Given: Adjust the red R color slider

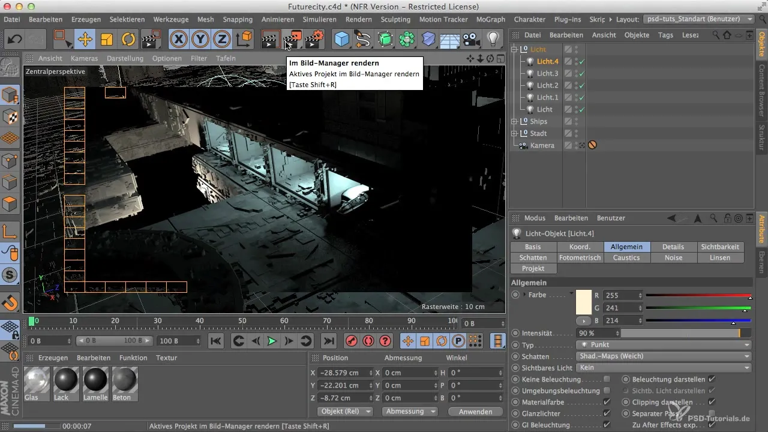Looking at the screenshot, I should click(x=698, y=295).
